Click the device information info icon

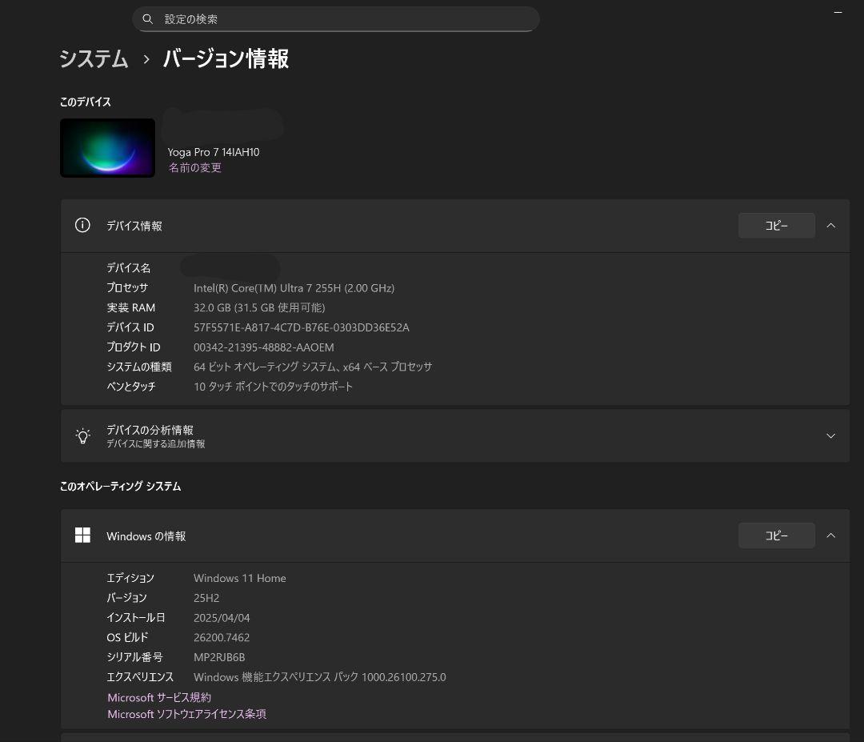82,225
